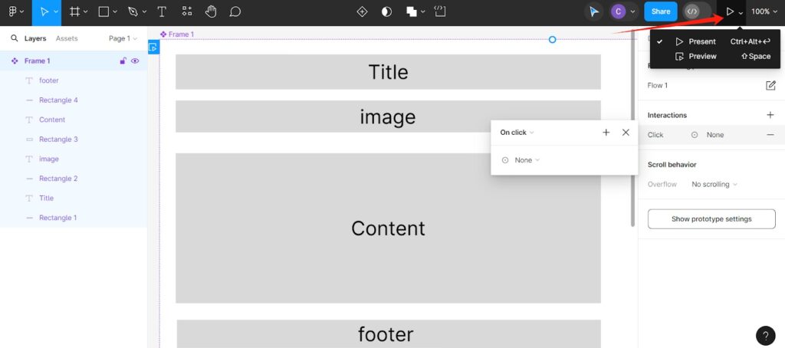The width and height of the screenshot is (785, 348).
Task: Select the Hand tool
Action: point(211,11)
